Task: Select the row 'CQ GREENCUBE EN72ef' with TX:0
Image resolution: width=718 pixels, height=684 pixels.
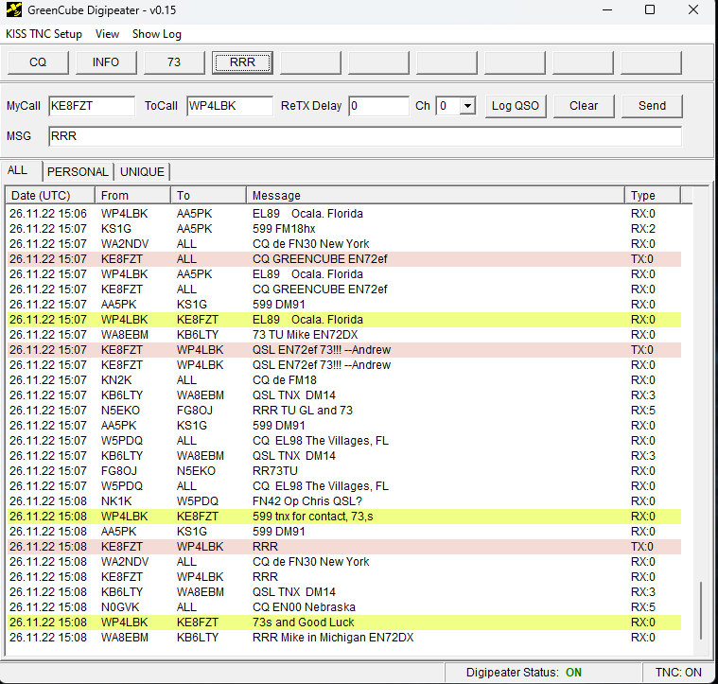Action: (344, 259)
